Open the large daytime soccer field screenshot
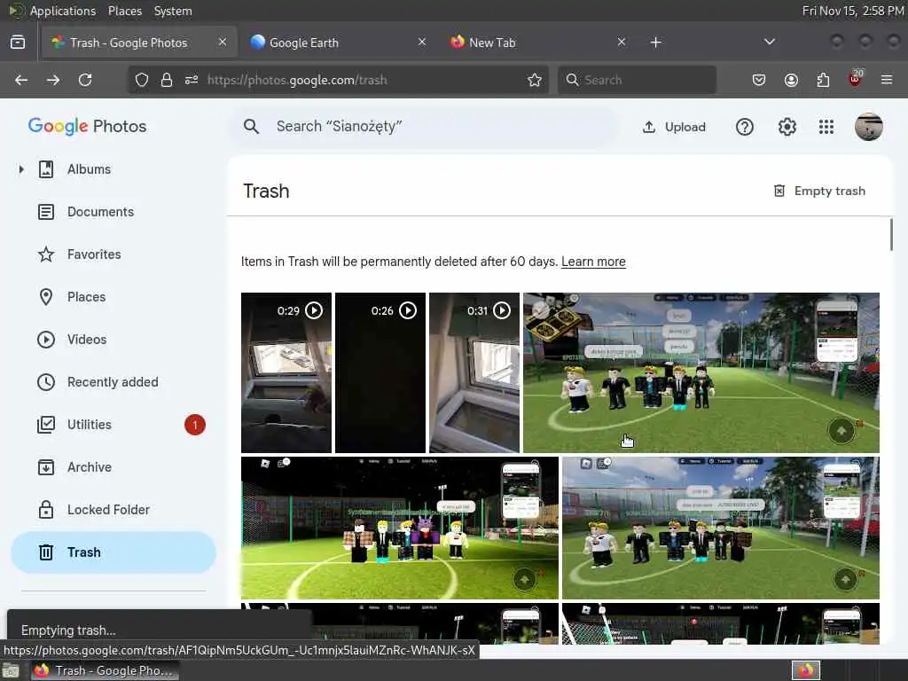This screenshot has width=908, height=681. click(701, 373)
